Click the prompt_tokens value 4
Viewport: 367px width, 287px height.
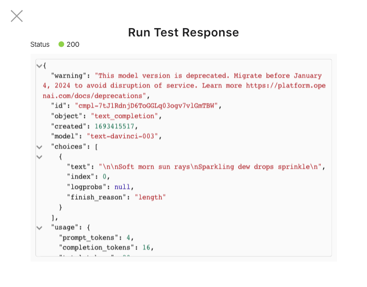128,238
